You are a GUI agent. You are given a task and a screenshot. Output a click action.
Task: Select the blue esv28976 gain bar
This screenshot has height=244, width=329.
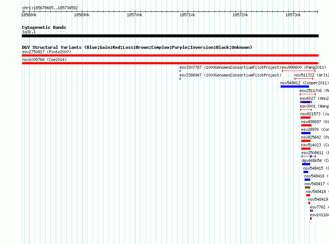click(x=306, y=133)
